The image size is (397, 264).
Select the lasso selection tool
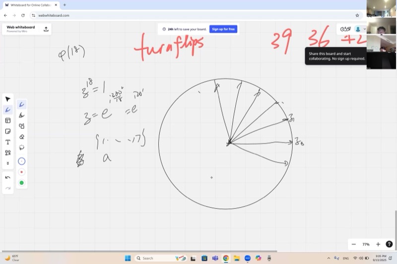tap(21, 148)
